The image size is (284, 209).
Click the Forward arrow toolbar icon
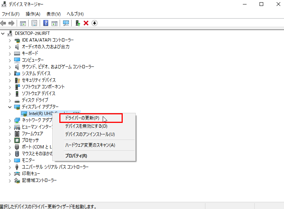(11, 23)
